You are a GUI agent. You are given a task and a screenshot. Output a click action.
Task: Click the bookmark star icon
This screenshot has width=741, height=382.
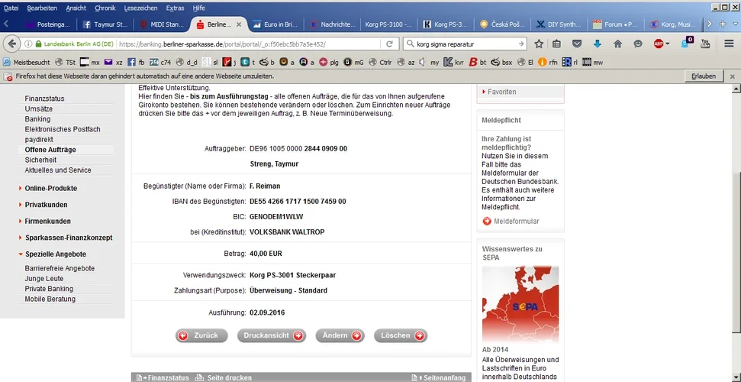point(539,44)
